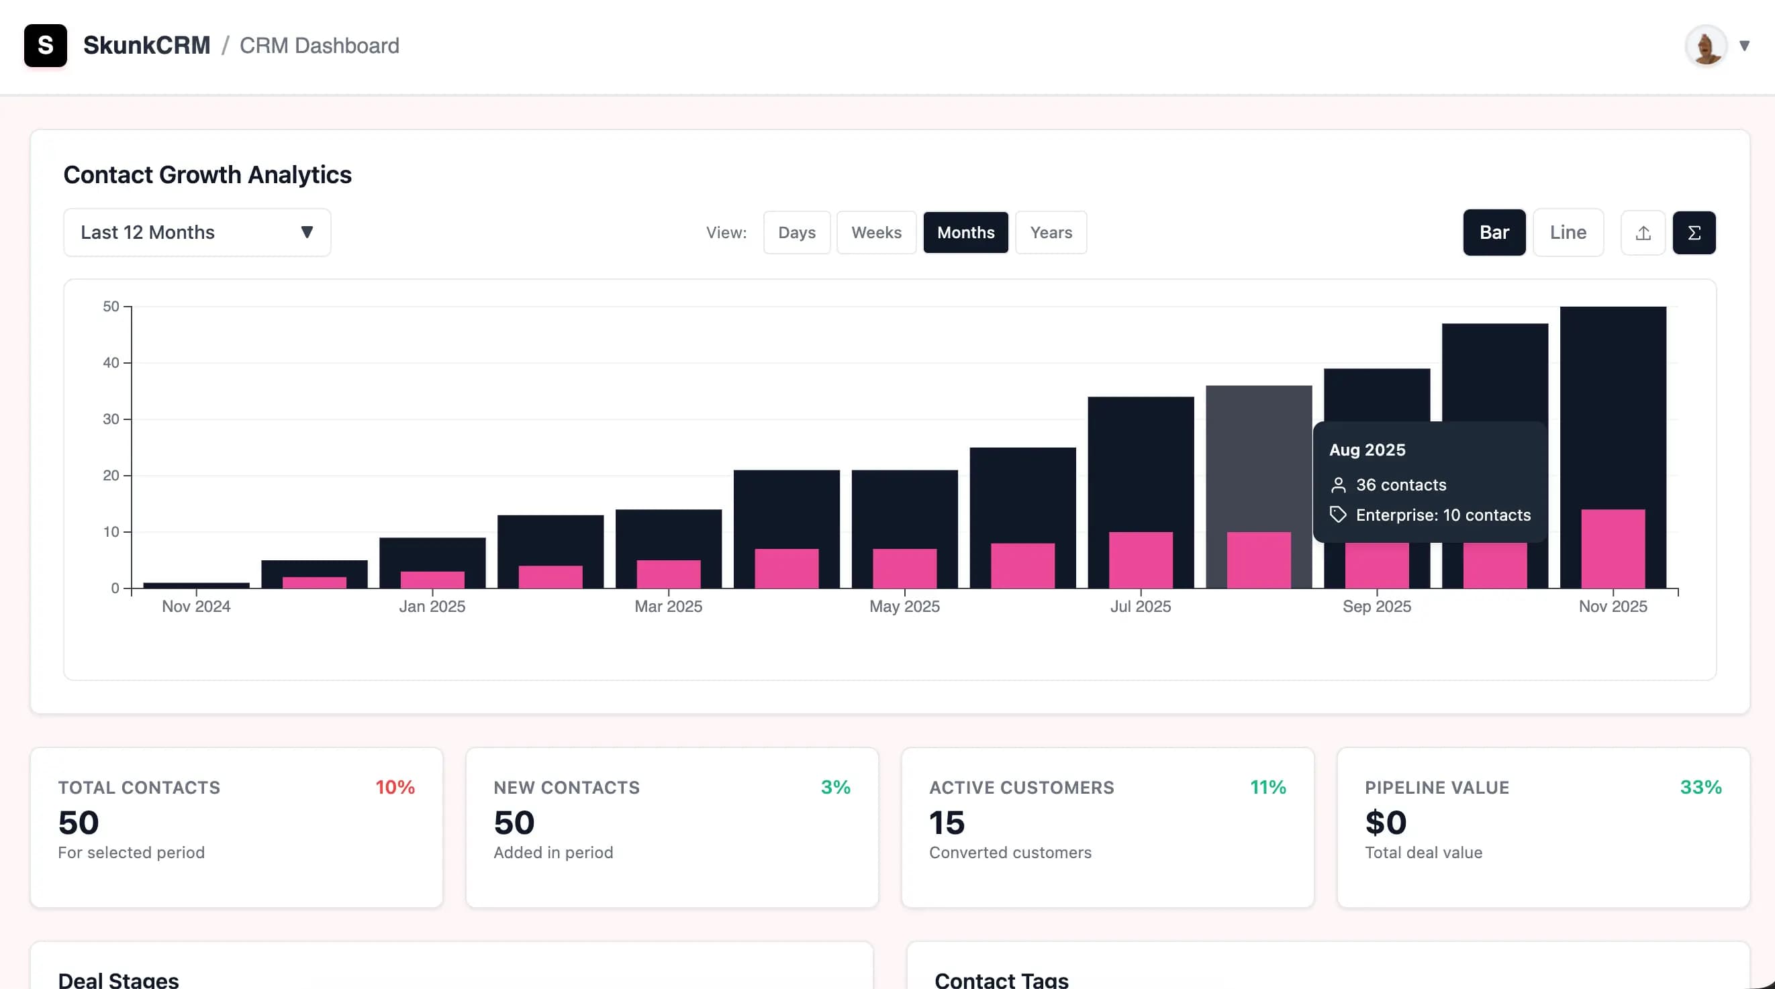Select the Years view option
The image size is (1775, 989).
(x=1051, y=232)
